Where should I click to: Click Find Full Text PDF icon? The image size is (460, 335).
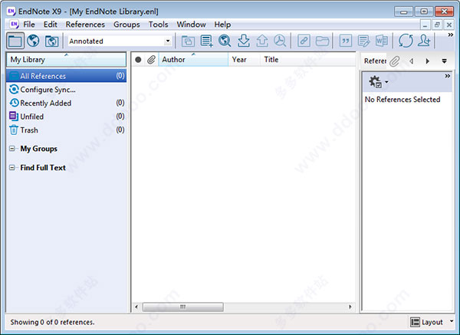280,41
